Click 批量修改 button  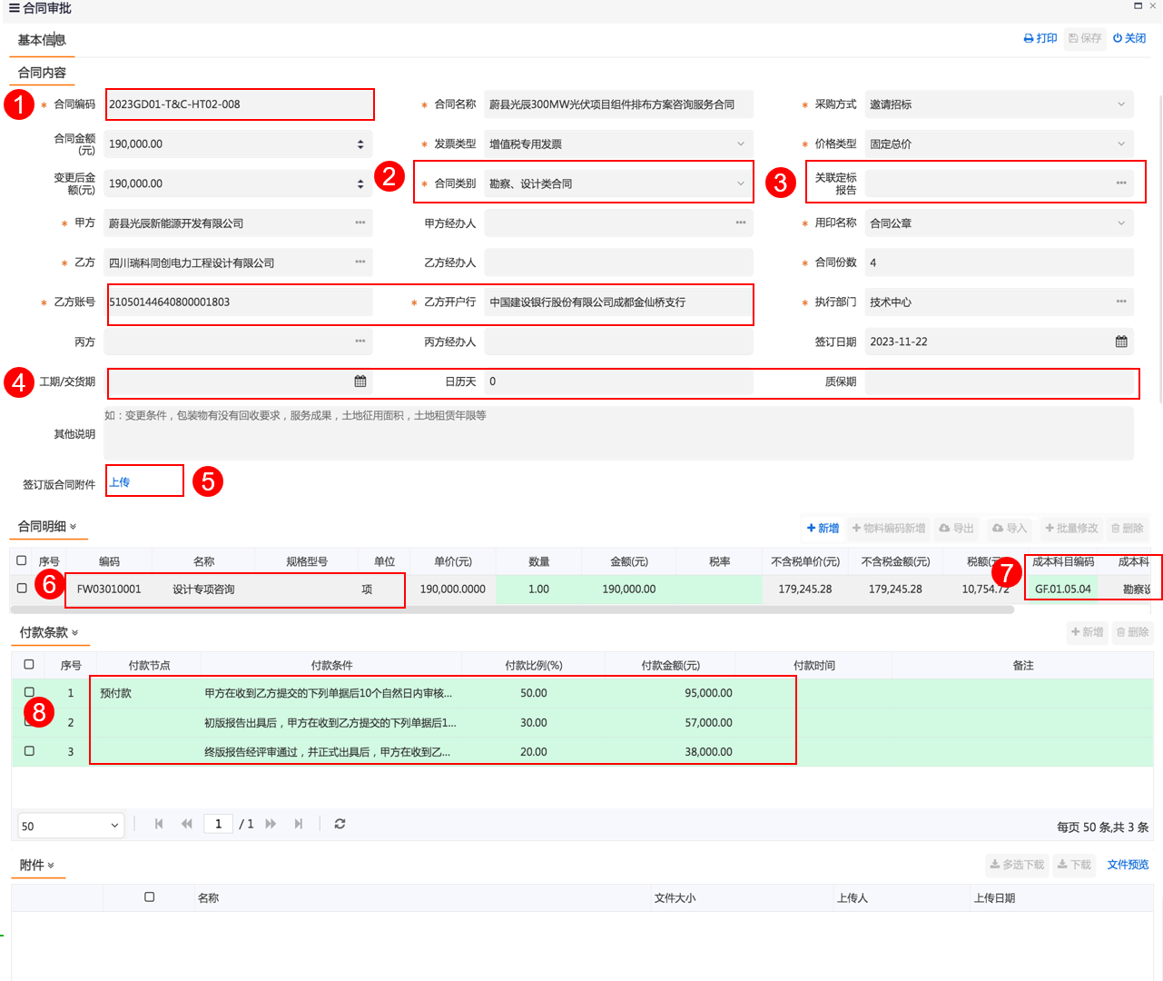tap(1071, 528)
